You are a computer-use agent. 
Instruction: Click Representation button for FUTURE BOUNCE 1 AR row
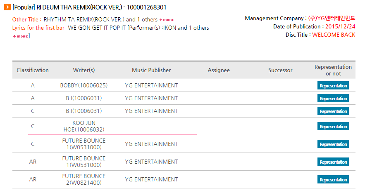(333, 162)
